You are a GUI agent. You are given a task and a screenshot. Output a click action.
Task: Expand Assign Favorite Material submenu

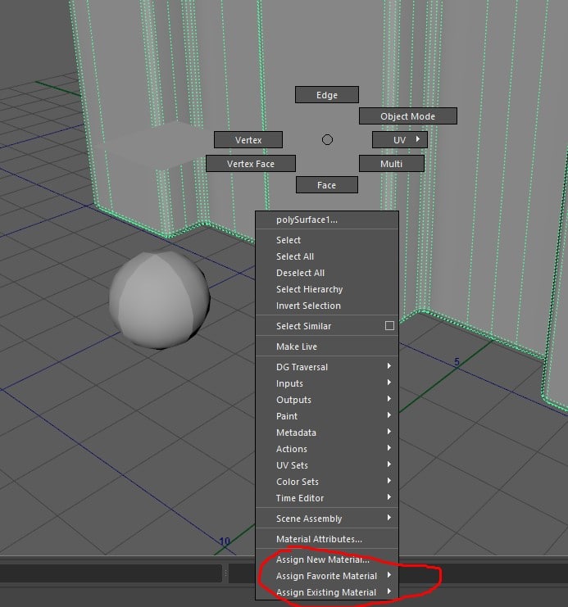[326, 576]
